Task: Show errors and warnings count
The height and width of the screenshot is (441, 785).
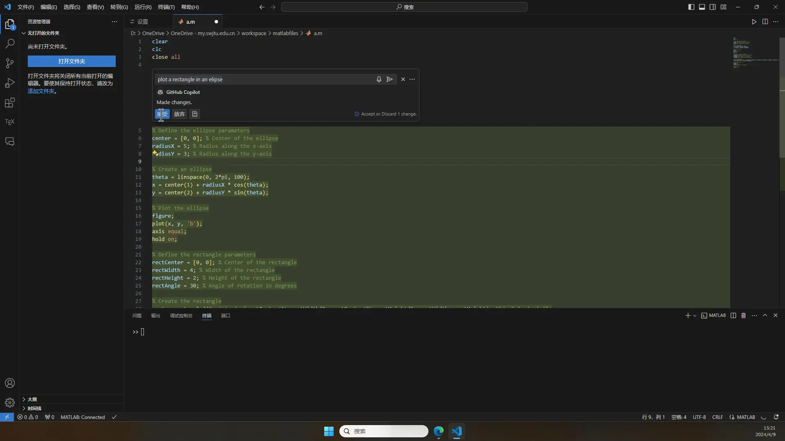Action: pyautogui.click(x=27, y=417)
